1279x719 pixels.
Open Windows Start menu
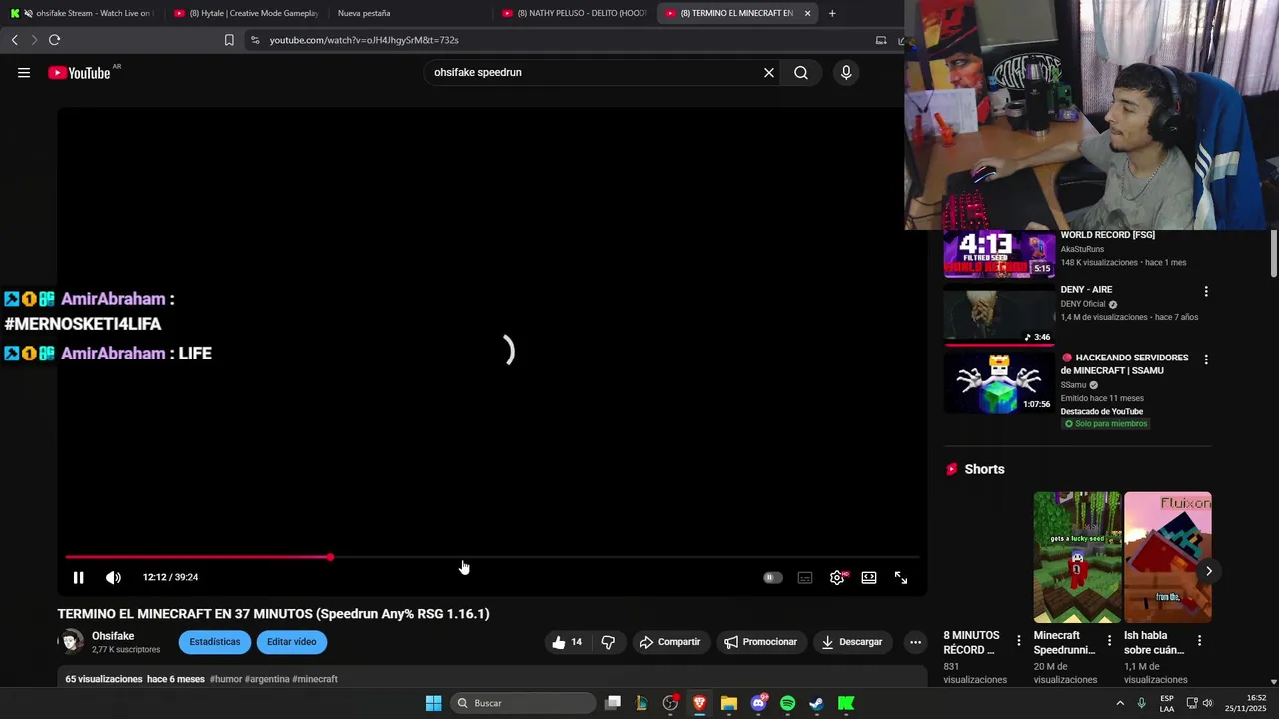[433, 703]
